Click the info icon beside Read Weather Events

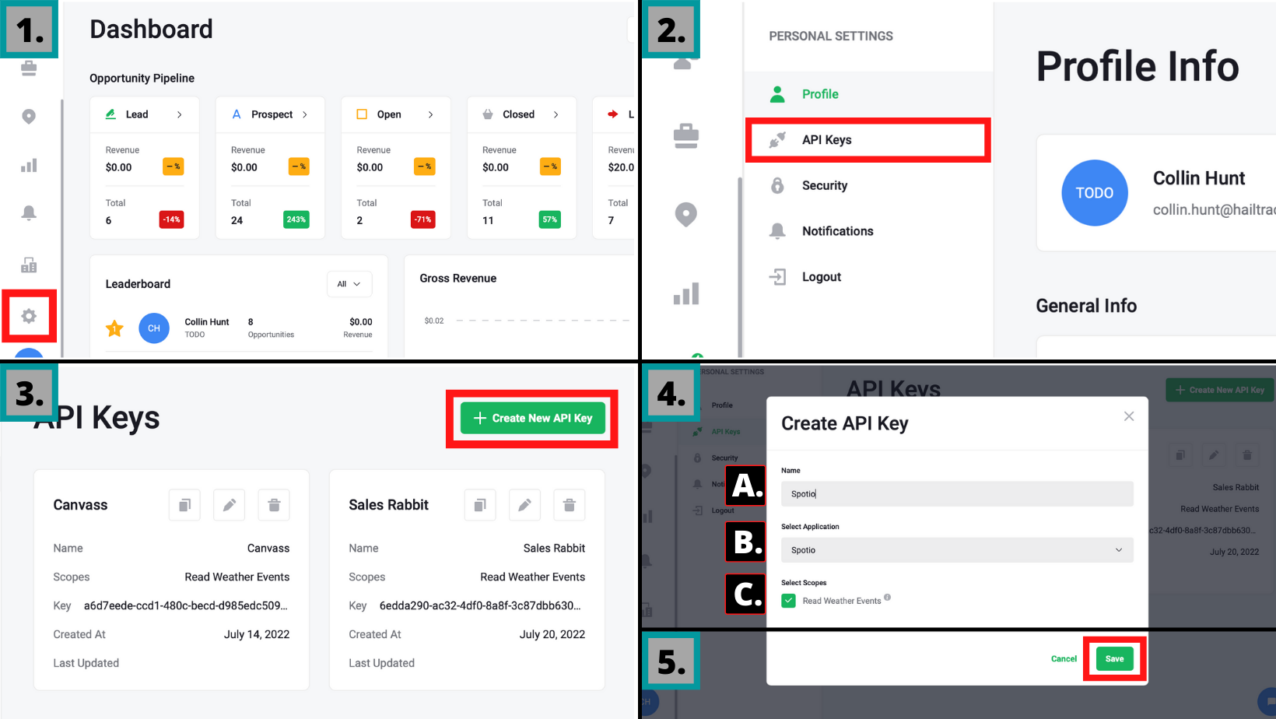coord(888,598)
